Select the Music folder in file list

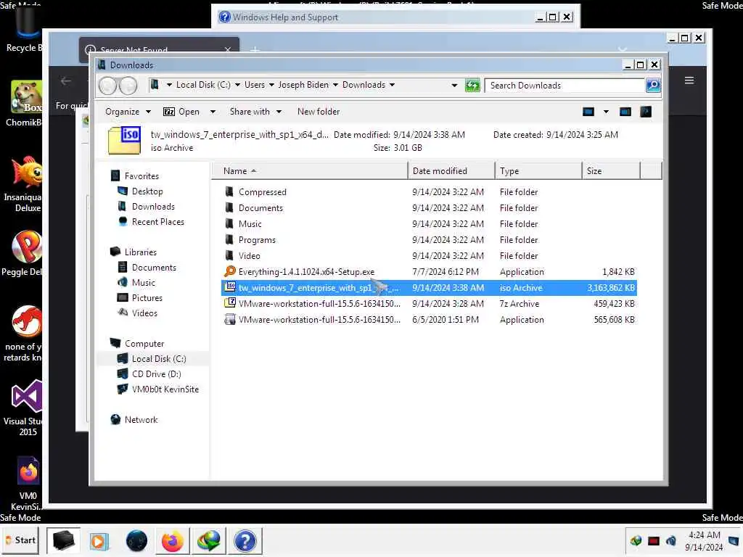coord(429,223)
